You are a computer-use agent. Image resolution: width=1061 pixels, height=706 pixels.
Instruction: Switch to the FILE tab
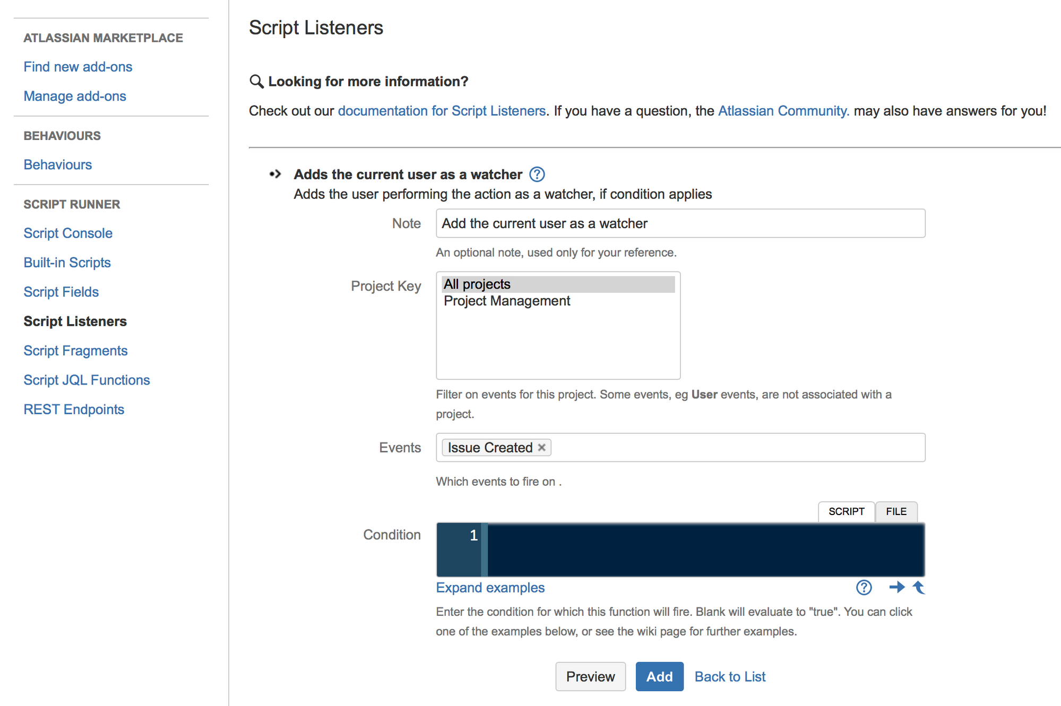896,511
